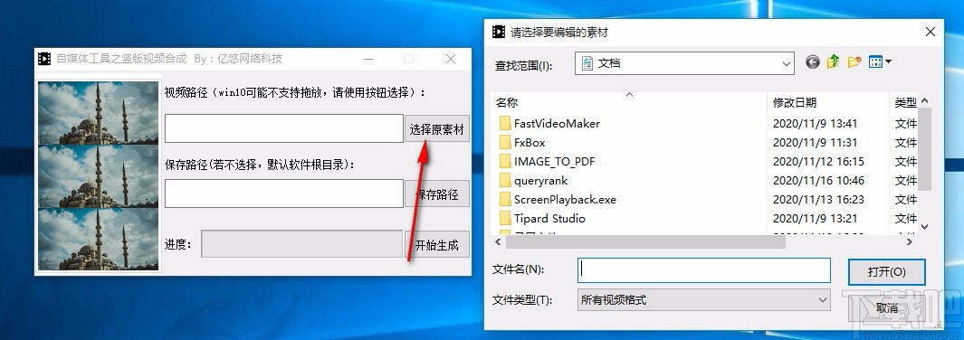Click the date 2020/11/13 16:23 cell
The image size is (964, 340).
click(x=818, y=200)
